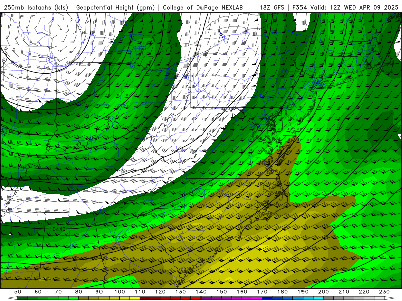Click the 70 knot colorbar label
This screenshot has height=301, width=402.
click(58, 292)
